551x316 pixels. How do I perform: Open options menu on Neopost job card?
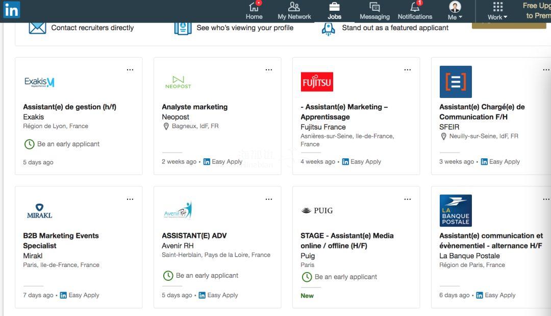269,69
